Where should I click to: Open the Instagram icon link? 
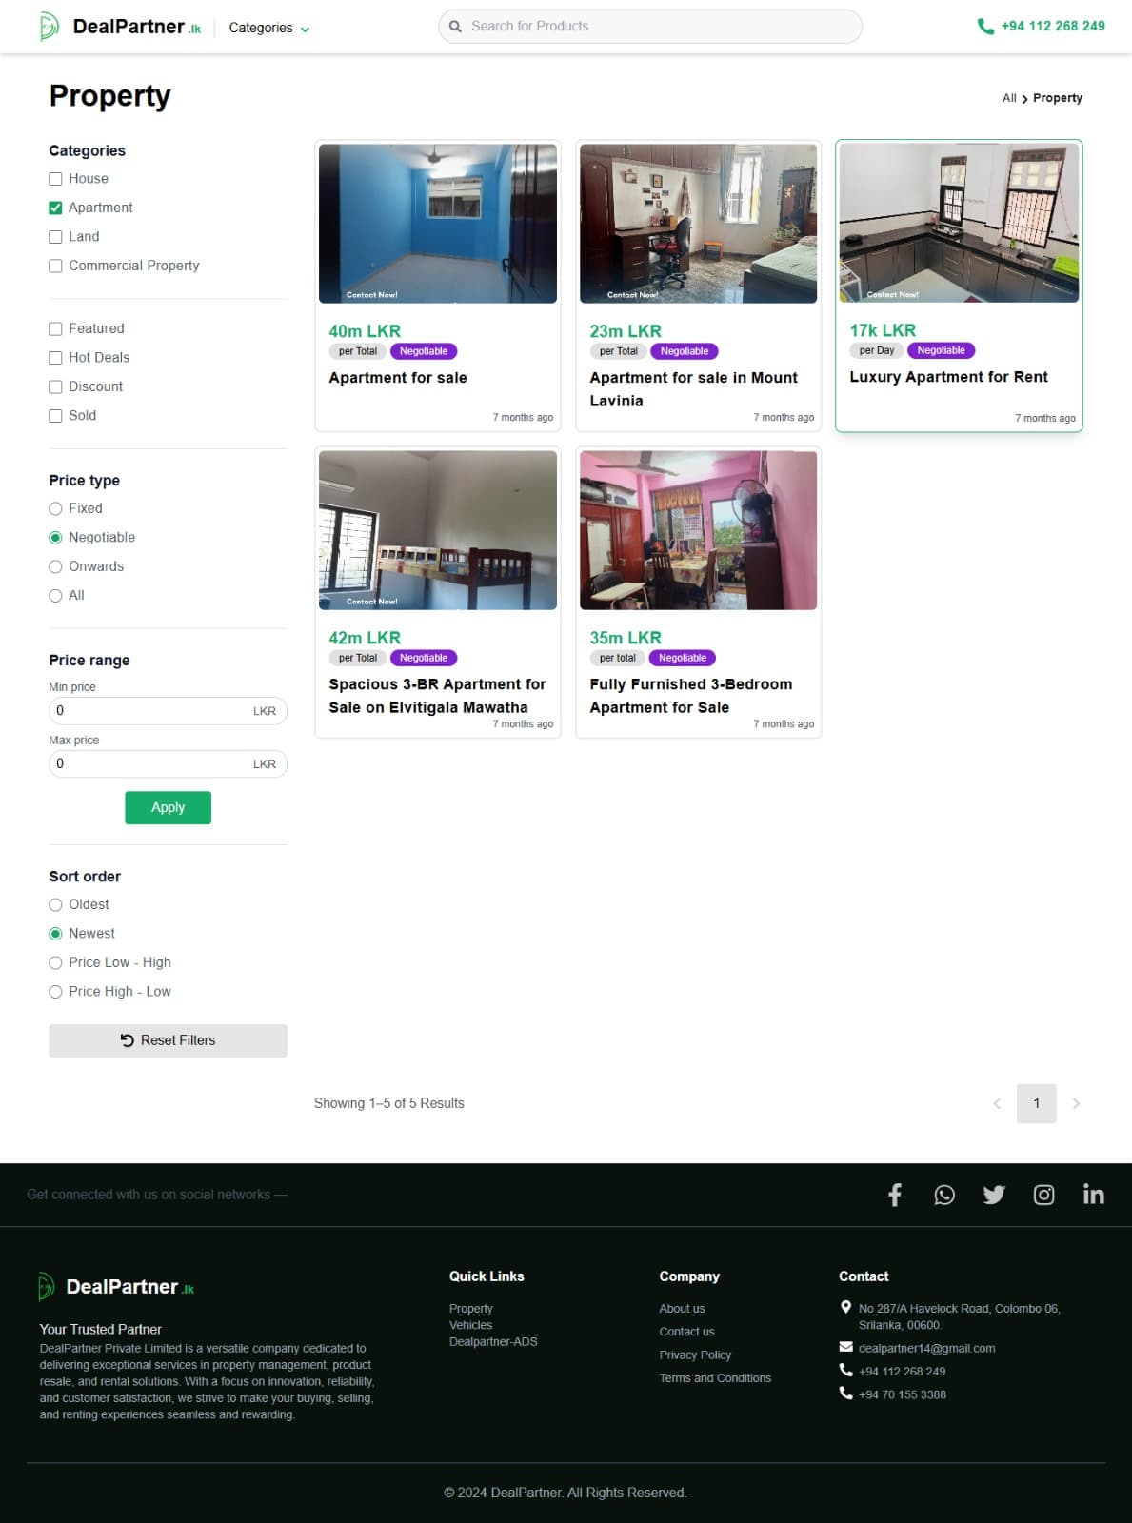(x=1043, y=1195)
